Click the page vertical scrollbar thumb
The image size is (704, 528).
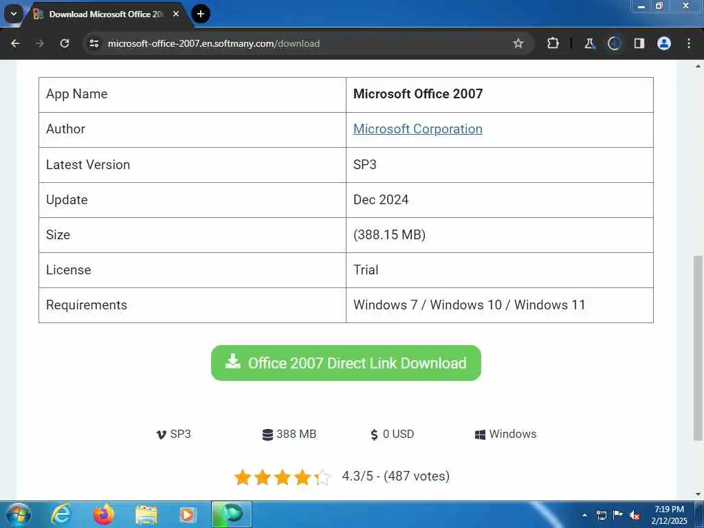click(x=698, y=348)
